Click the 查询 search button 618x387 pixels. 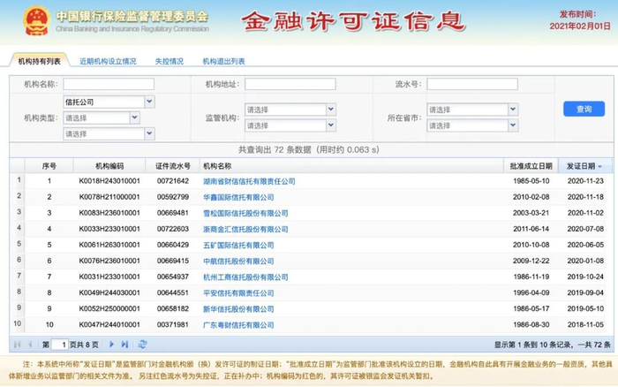pyautogui.click(x=584, y=109)
